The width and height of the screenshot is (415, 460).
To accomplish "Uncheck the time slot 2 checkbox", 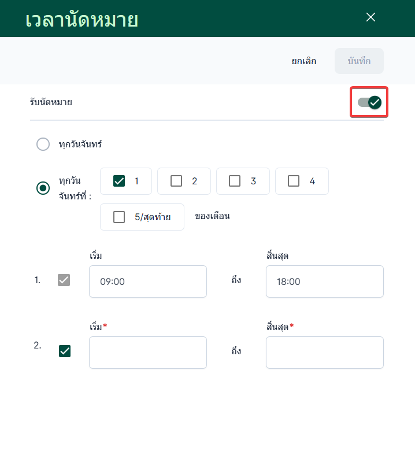I will pyautogui.click(x=65, y=351).
